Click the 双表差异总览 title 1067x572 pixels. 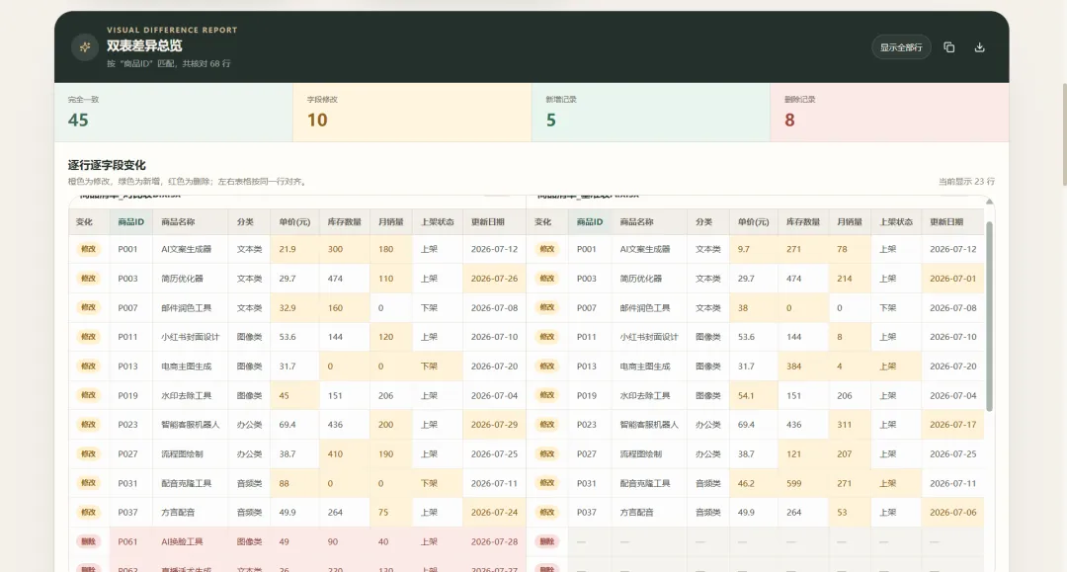144,45
